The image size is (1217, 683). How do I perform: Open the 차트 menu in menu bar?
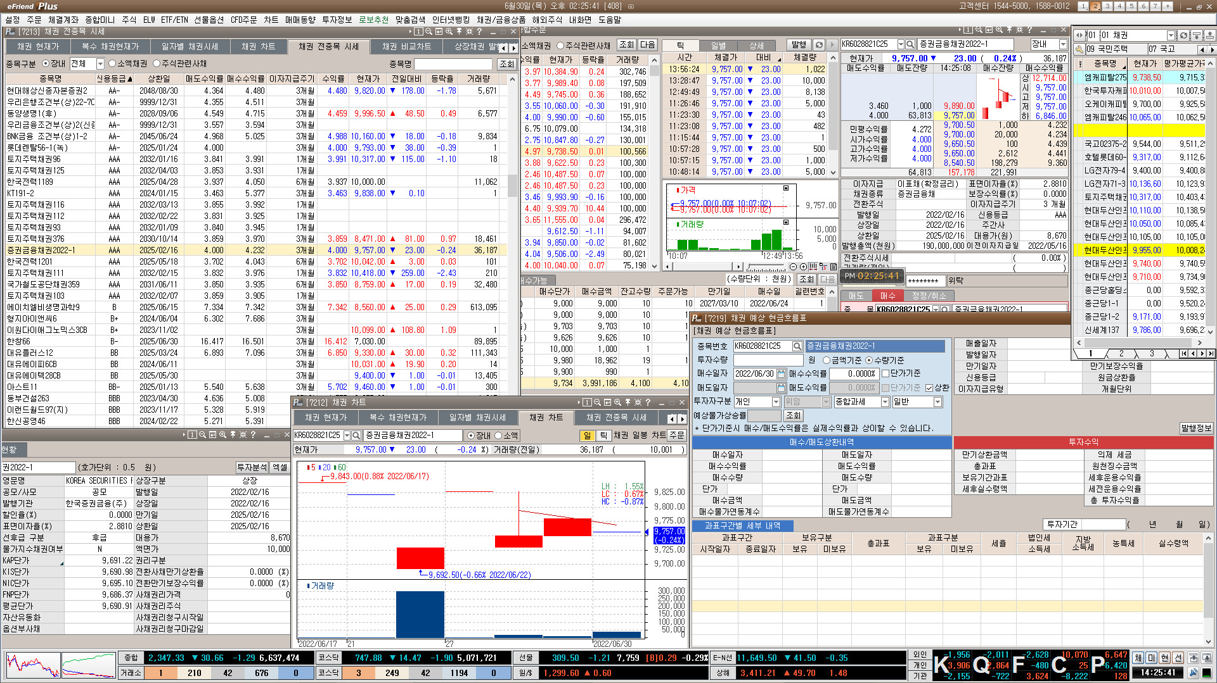click(x=271, y=20)
